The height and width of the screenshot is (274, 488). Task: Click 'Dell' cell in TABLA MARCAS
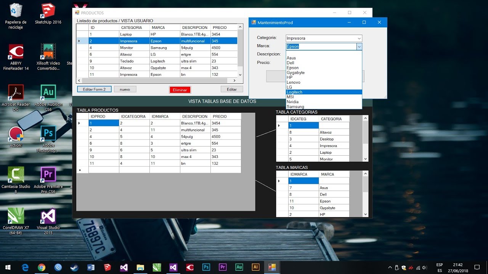[334, 194]
